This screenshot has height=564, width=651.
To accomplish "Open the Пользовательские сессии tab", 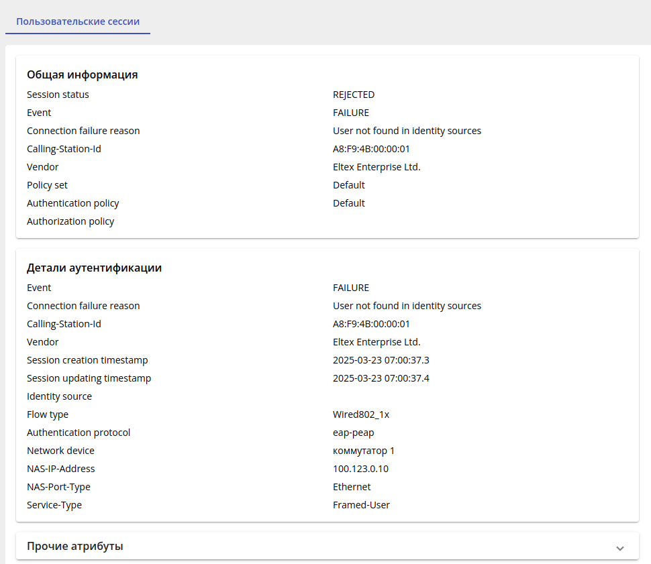I will tap(78, 21).
